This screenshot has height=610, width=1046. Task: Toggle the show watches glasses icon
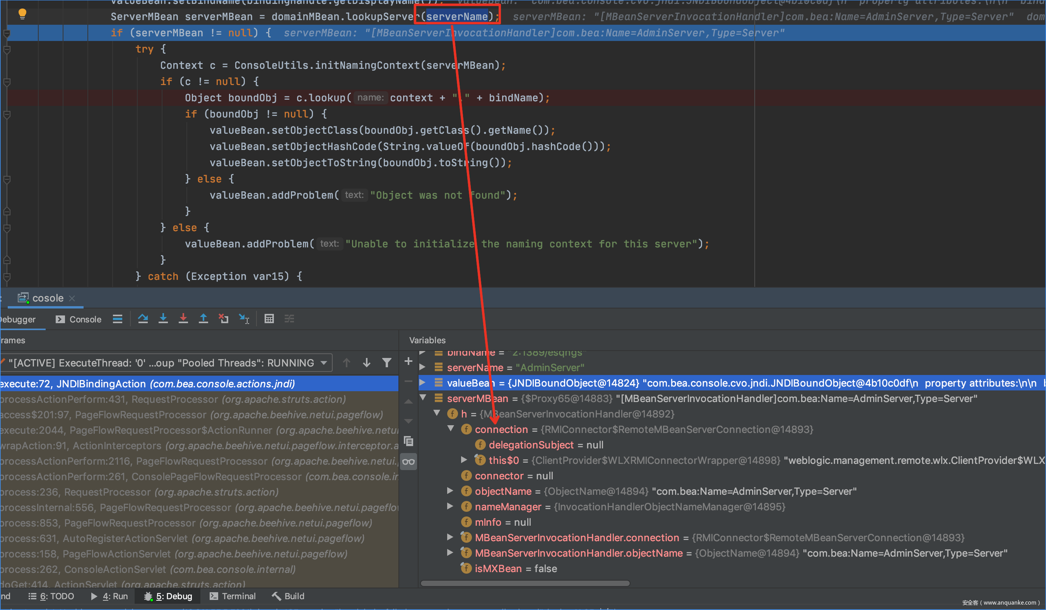[x=408, y=462]
